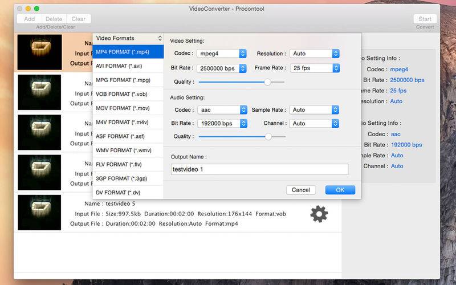Open the audio Codec aac dropdown
Image resolution: width=456 pixels, height=285 pixels.
(222, 109)
